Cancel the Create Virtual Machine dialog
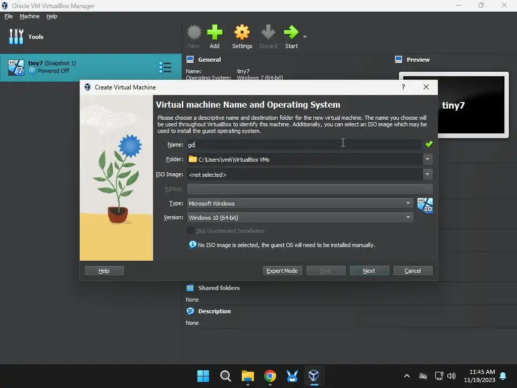This screenshot has width=517, height=388. pos(413,271)
